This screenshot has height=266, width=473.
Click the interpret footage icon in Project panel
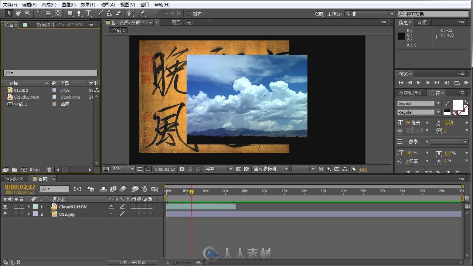click(x=5, y=170)
